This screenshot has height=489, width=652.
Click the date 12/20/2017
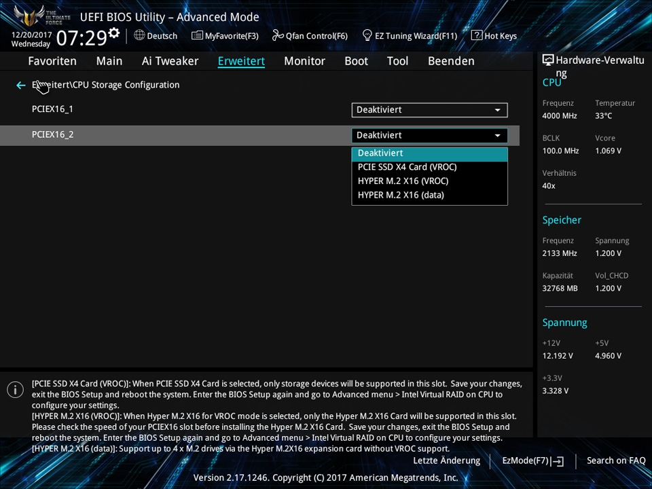tap(32, 35)
